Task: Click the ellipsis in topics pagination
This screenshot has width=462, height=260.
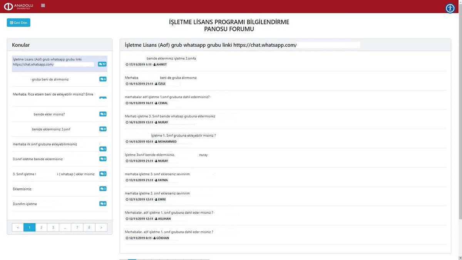Action: point(65,228)
